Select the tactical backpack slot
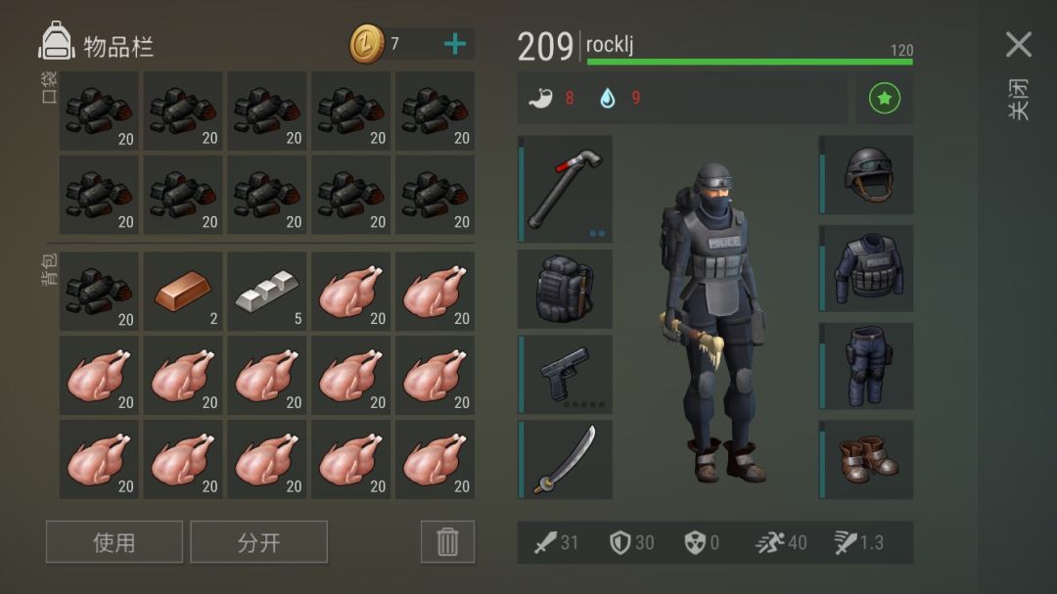This screenshot has height=594, width=1057. (565, 290)
